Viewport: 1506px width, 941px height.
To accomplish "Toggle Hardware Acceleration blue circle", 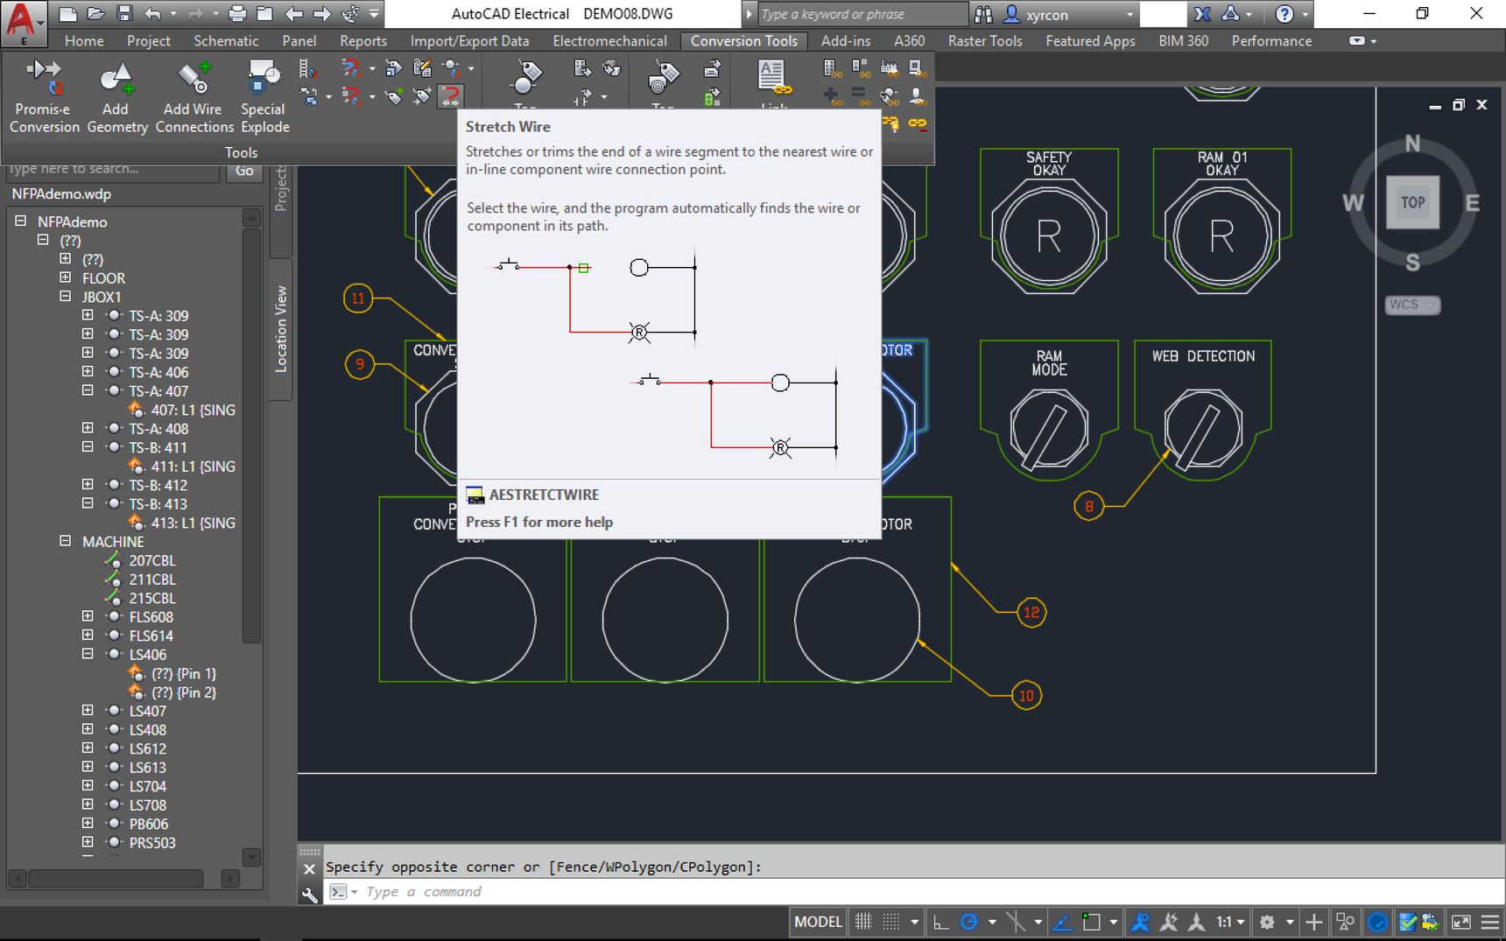I will click(x=1377, y=922).
